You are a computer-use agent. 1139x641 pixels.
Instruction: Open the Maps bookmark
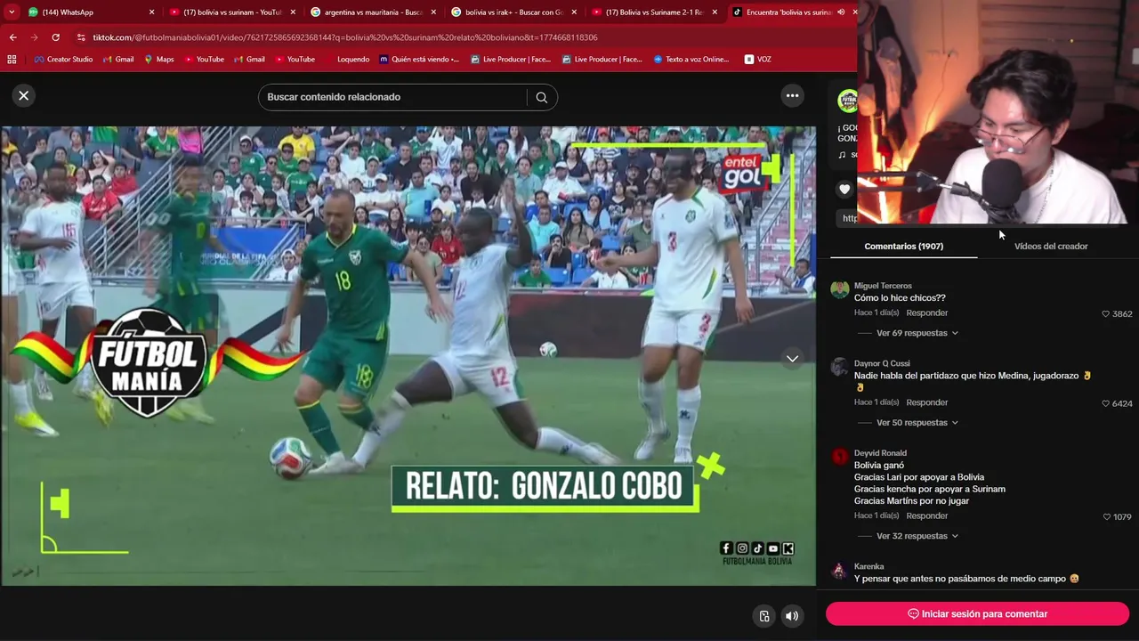pyautogui.click(x=159, y=59)
